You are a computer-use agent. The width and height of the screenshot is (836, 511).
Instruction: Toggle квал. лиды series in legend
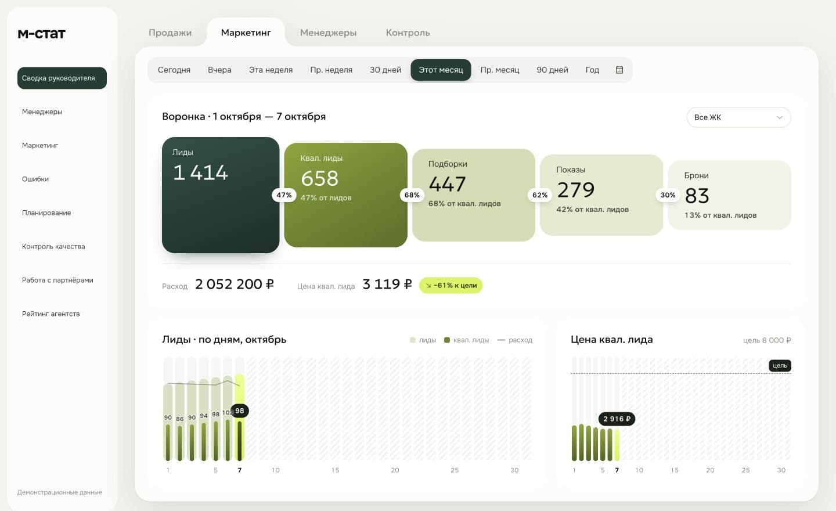[x=466, y=340]
